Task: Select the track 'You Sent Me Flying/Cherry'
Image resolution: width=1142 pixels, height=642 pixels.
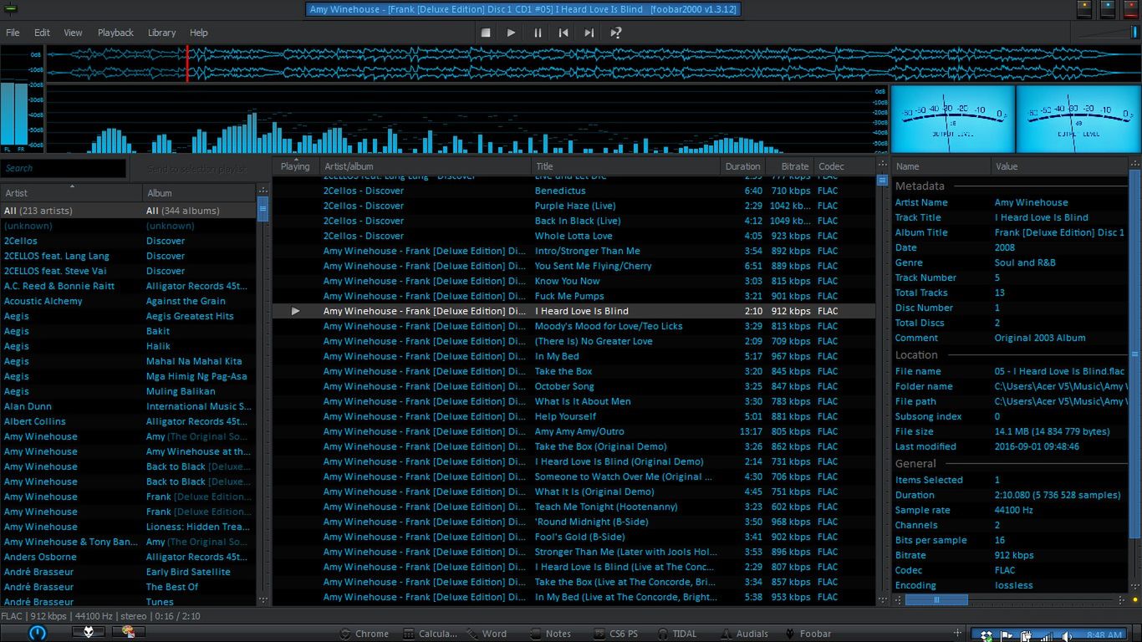Action: tap(593, 266)
